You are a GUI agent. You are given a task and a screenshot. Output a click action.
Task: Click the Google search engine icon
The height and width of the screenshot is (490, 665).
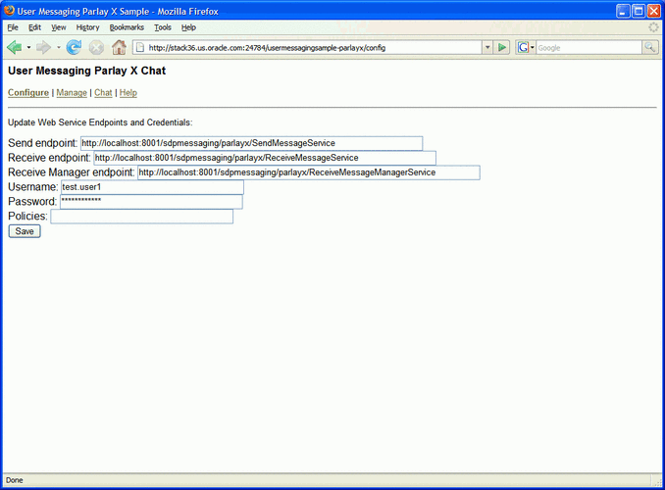click(x=524, y=47)
